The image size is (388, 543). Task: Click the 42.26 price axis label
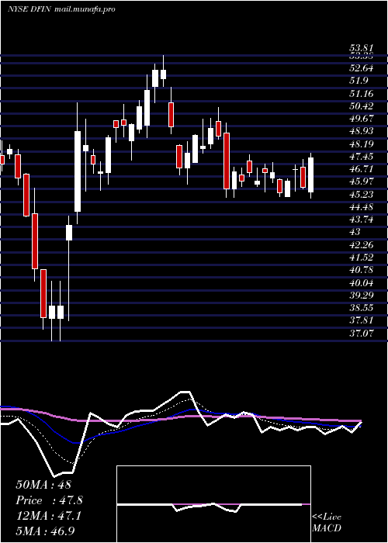click(362, 245)
